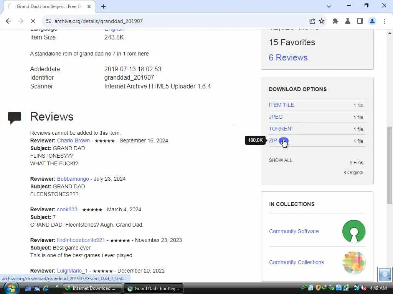Image resolution: width=393 pixels, height=294 pixels.
Task: Download the ZIP file
Action: (273, 140)
